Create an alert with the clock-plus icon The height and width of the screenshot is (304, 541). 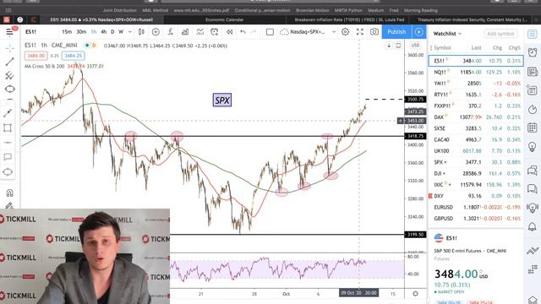coord(214,32)
